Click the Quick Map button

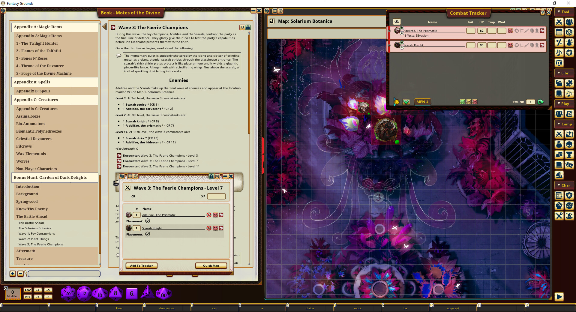[x=211, y=266]
